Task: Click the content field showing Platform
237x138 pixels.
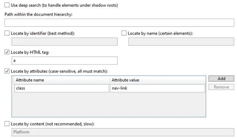Action: 123,132
